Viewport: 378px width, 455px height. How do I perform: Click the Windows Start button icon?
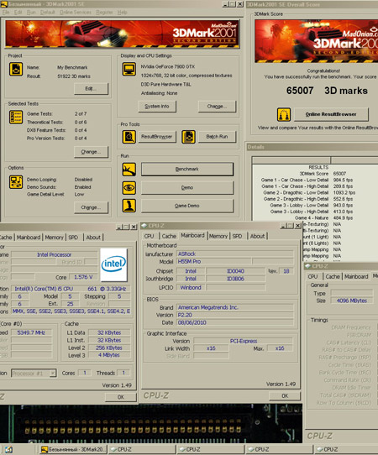[x=8, y=450]
